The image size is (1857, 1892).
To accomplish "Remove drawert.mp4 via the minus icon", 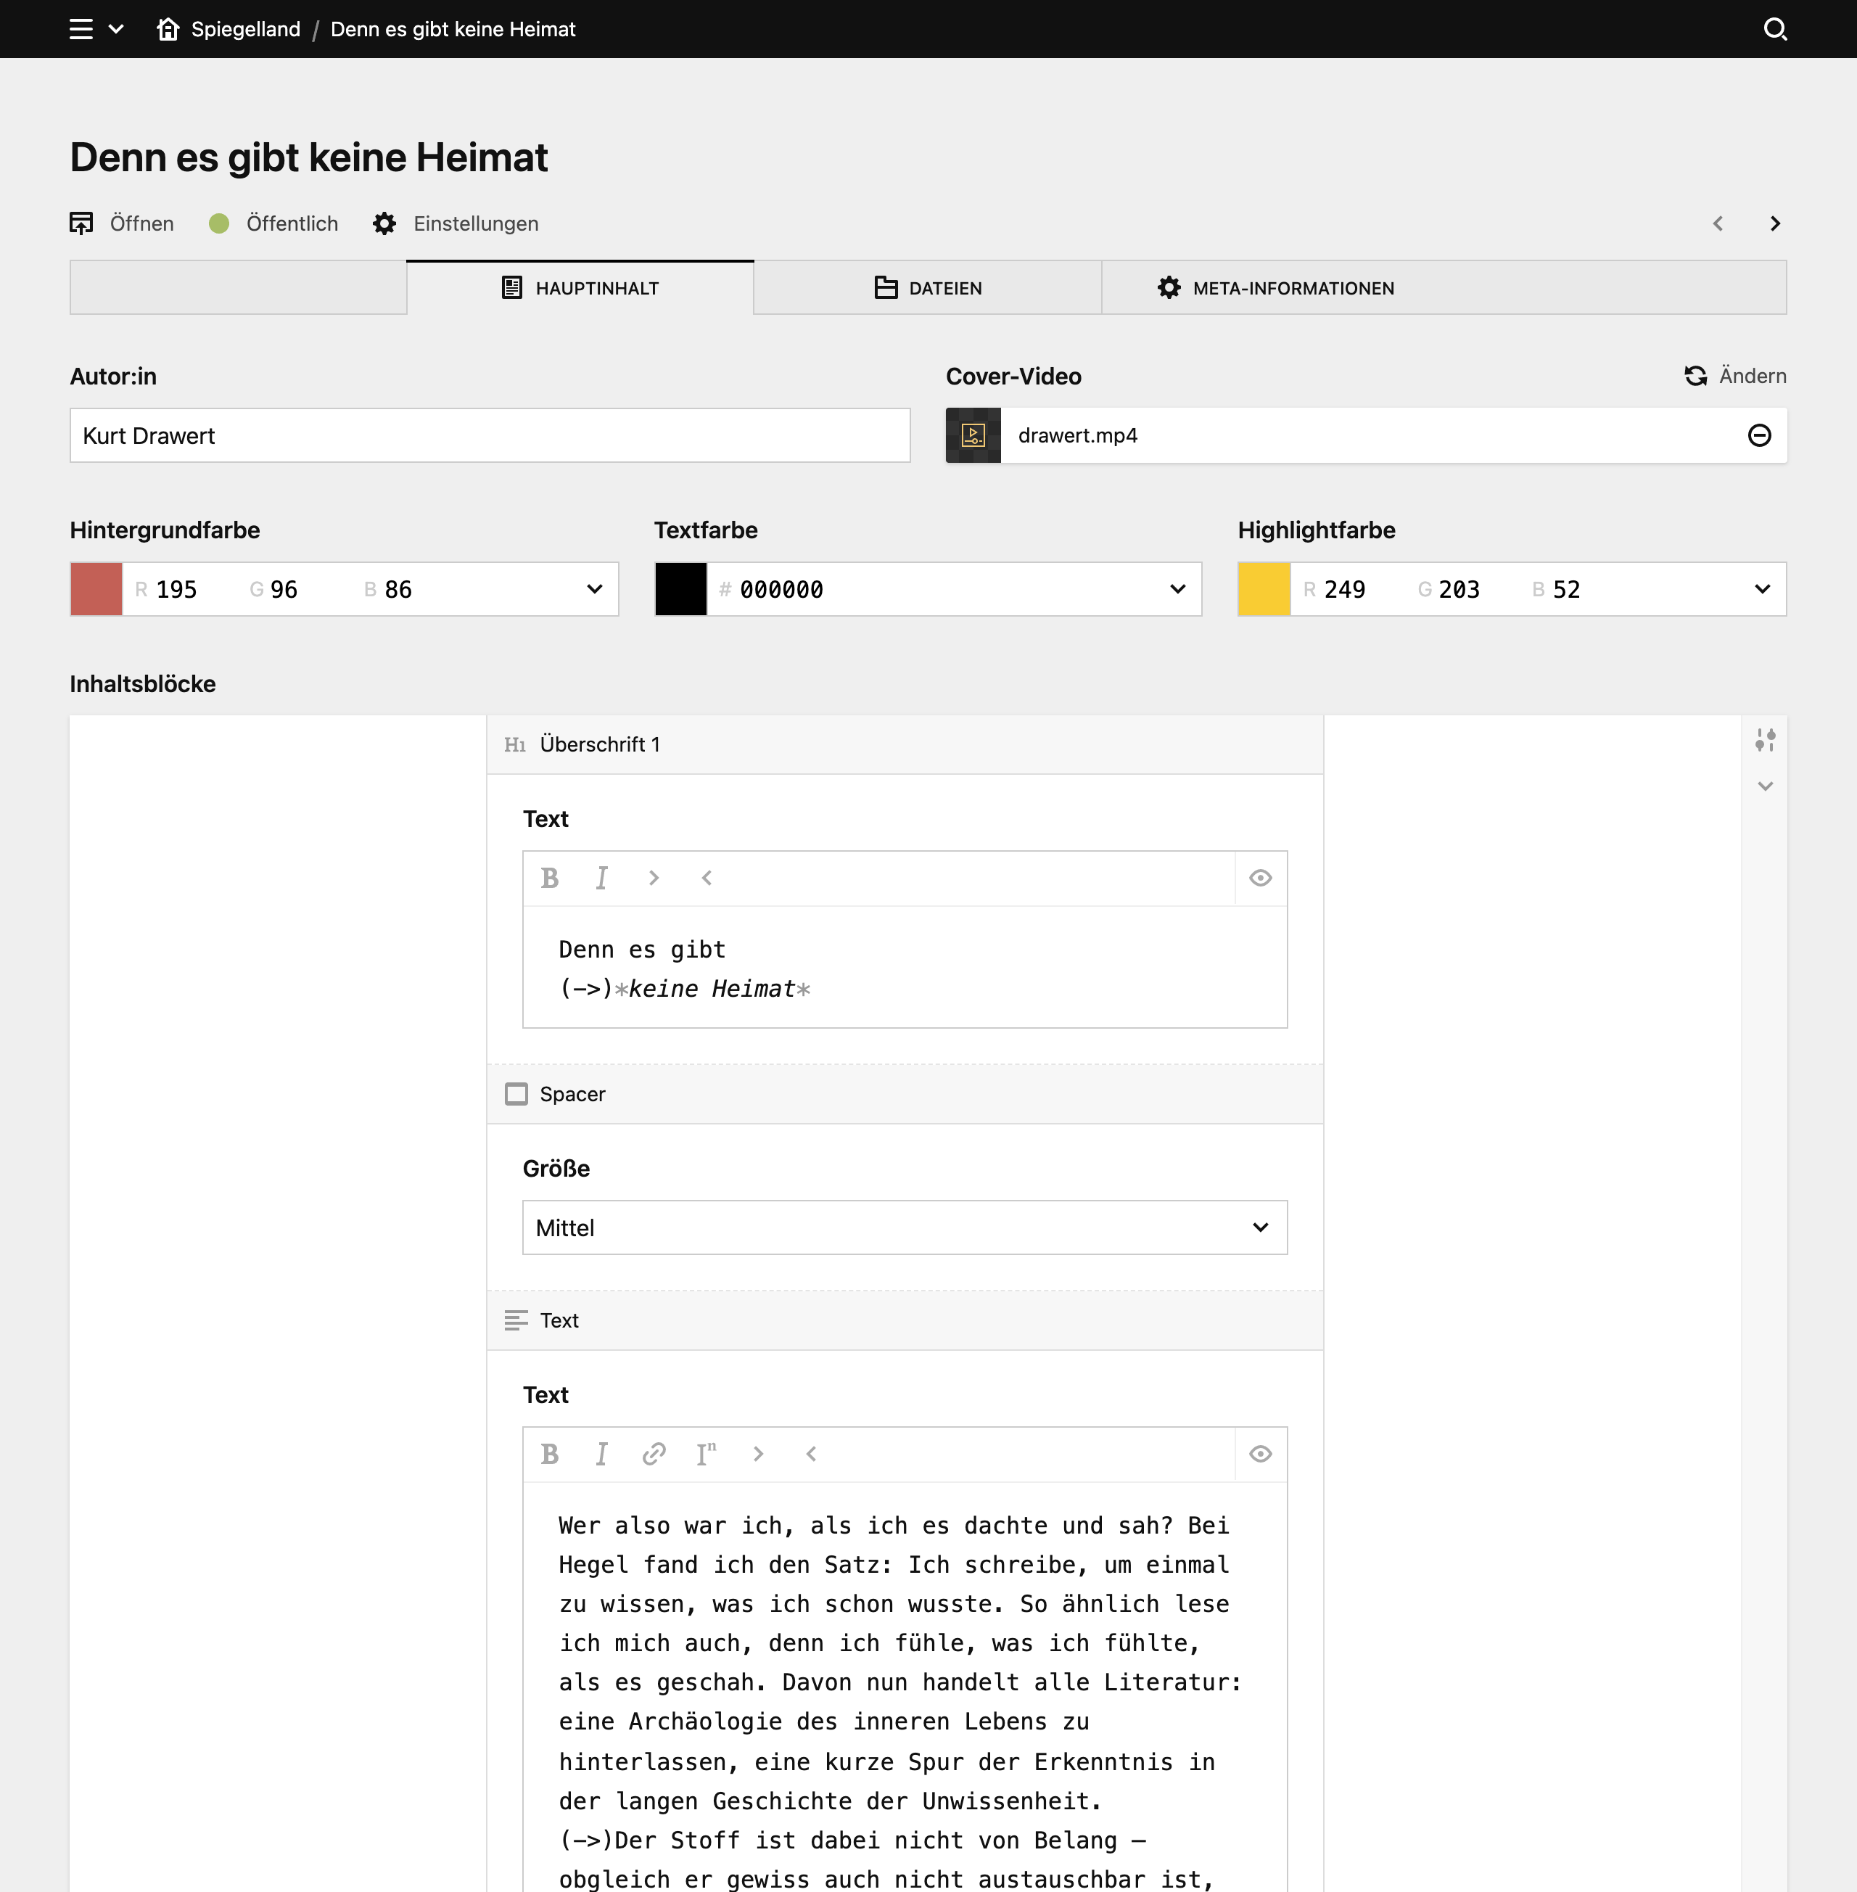I will pyautogui.click(x=1761, y=436).
